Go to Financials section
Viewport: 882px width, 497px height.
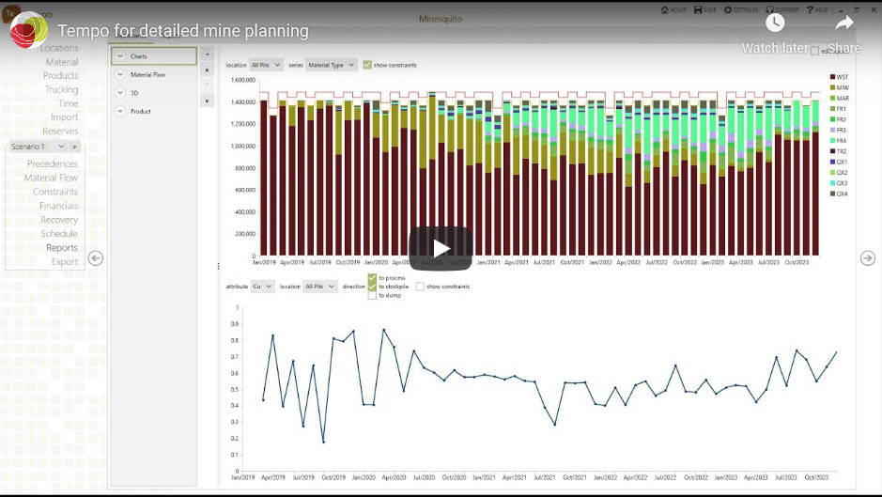point(58,206)
